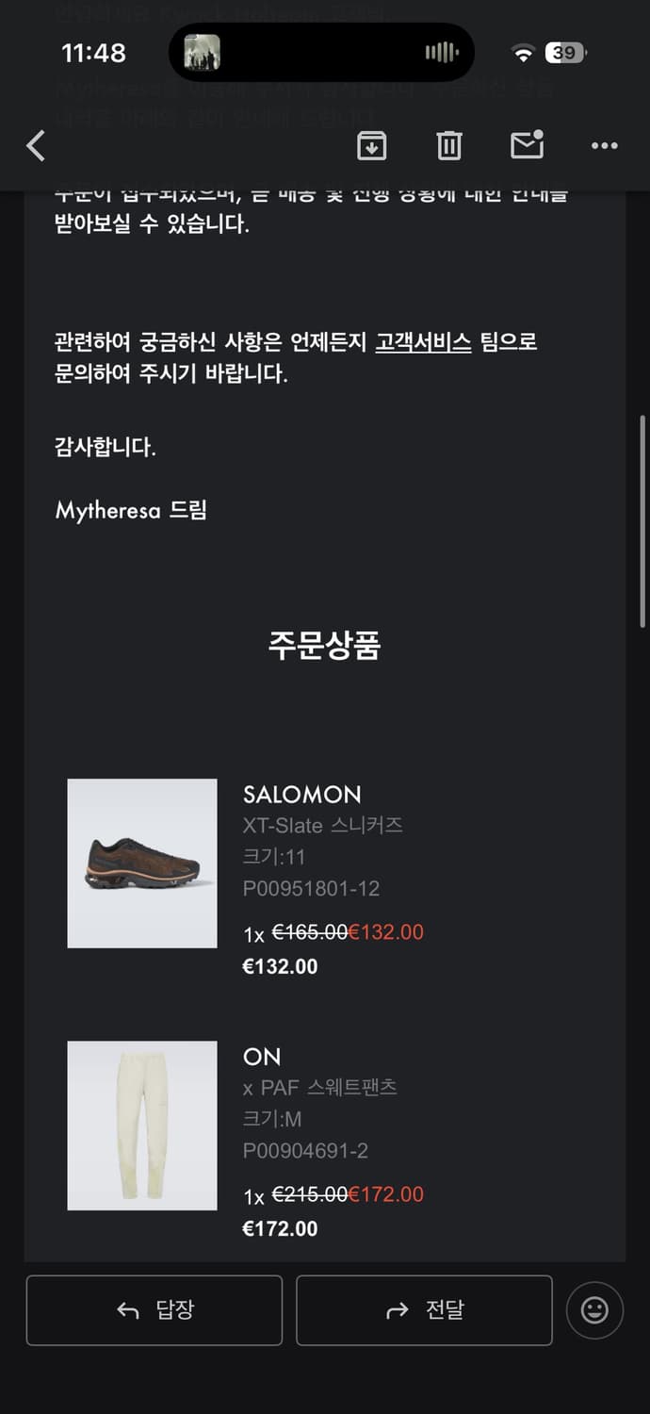The image size is (650, 1414).
Task: Tap the x PAF 스웨트팬츠 product title
Action: [319, 1088]
